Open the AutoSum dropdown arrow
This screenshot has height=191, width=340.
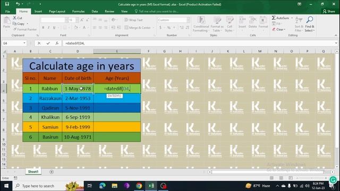[x=292, y=18]
